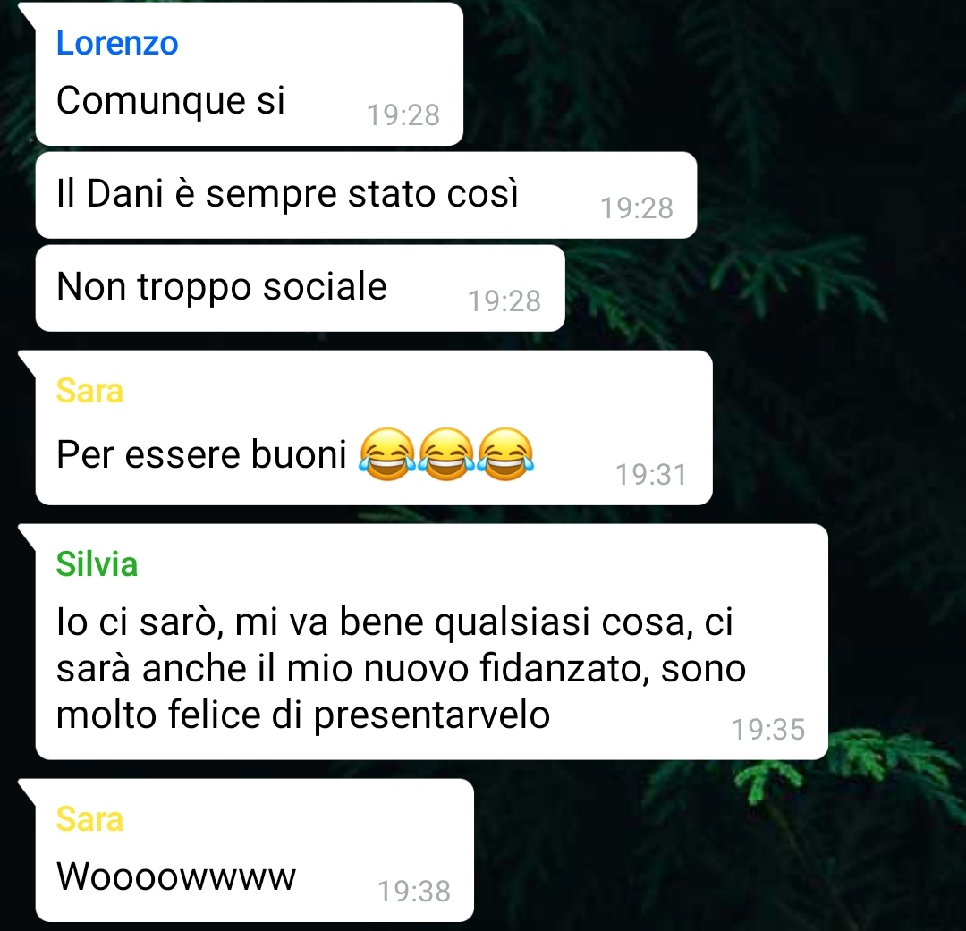This screenshot has height=931, width=966.
Task: Click timestamp on the "Il Dani" message
Action: (x=637, y=208)
